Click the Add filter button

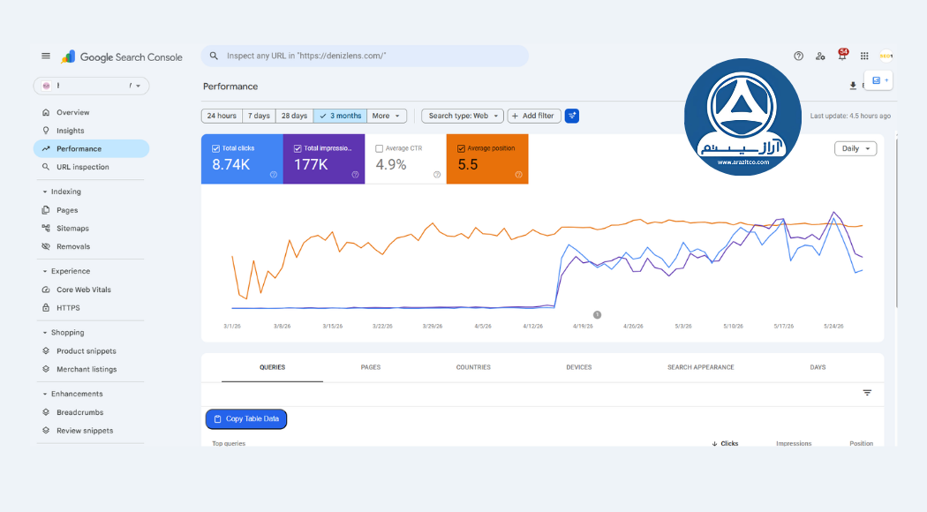click(534, 116)
